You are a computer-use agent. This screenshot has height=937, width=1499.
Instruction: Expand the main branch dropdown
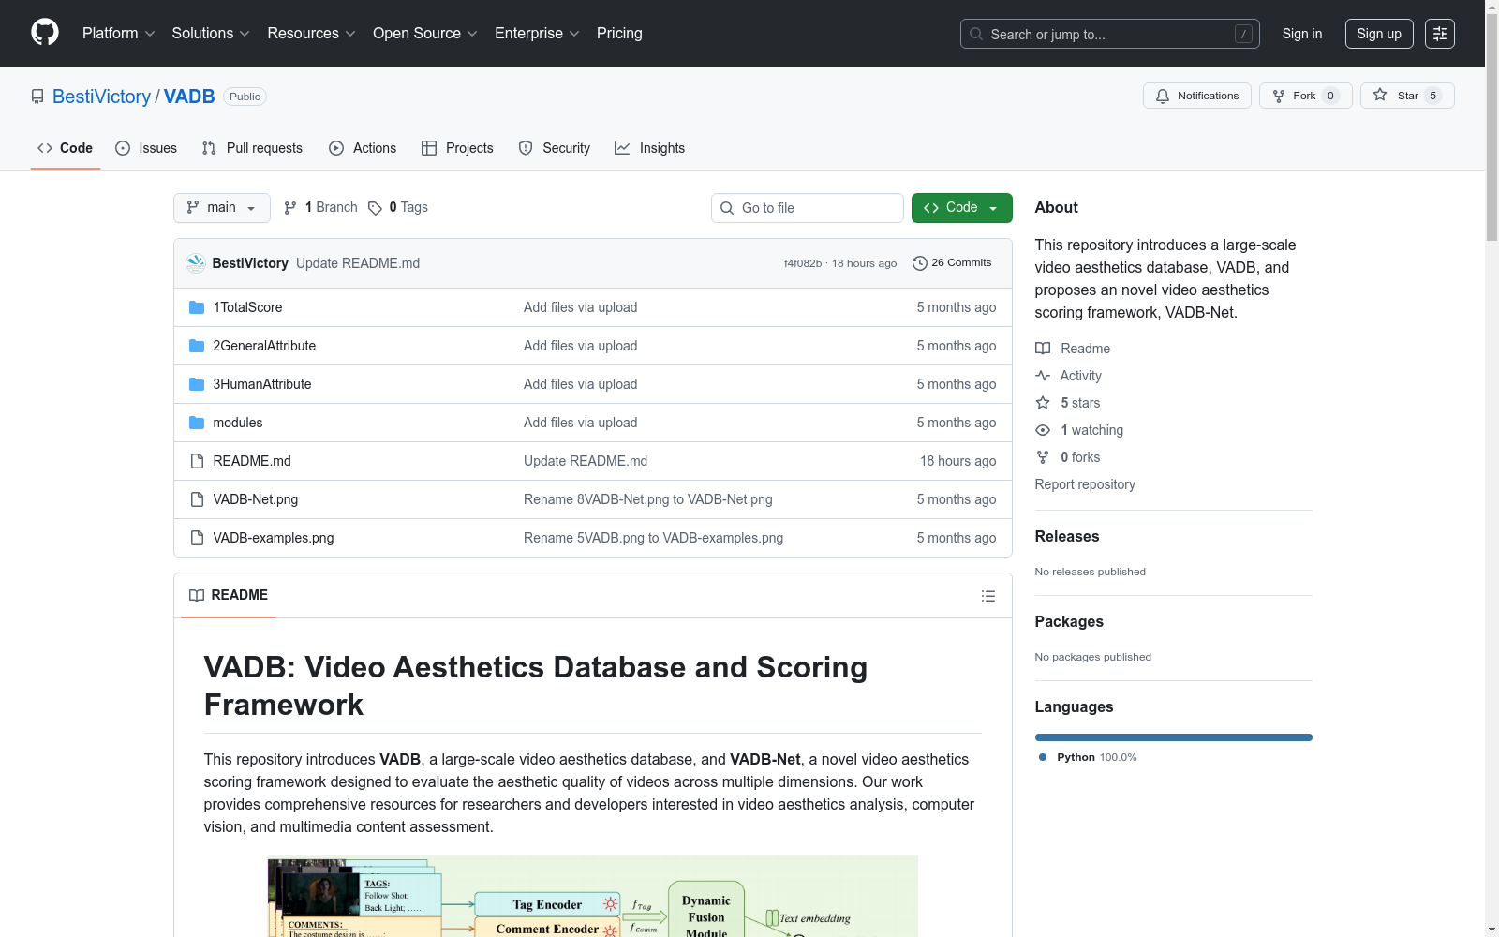point(221,208)
